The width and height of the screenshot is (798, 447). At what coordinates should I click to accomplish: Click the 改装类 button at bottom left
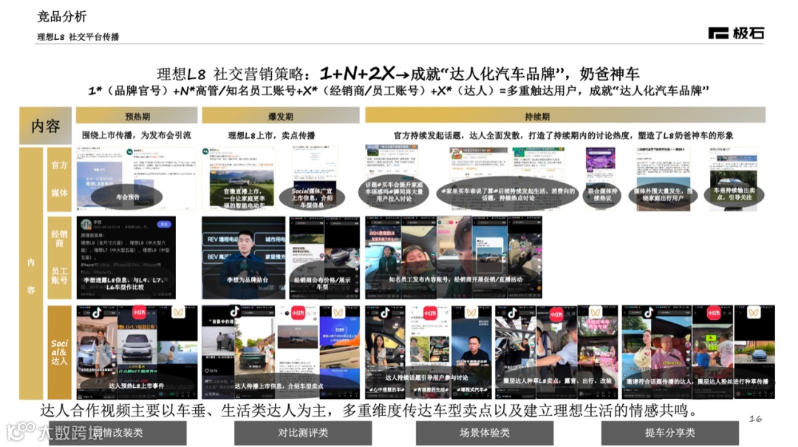118,433
